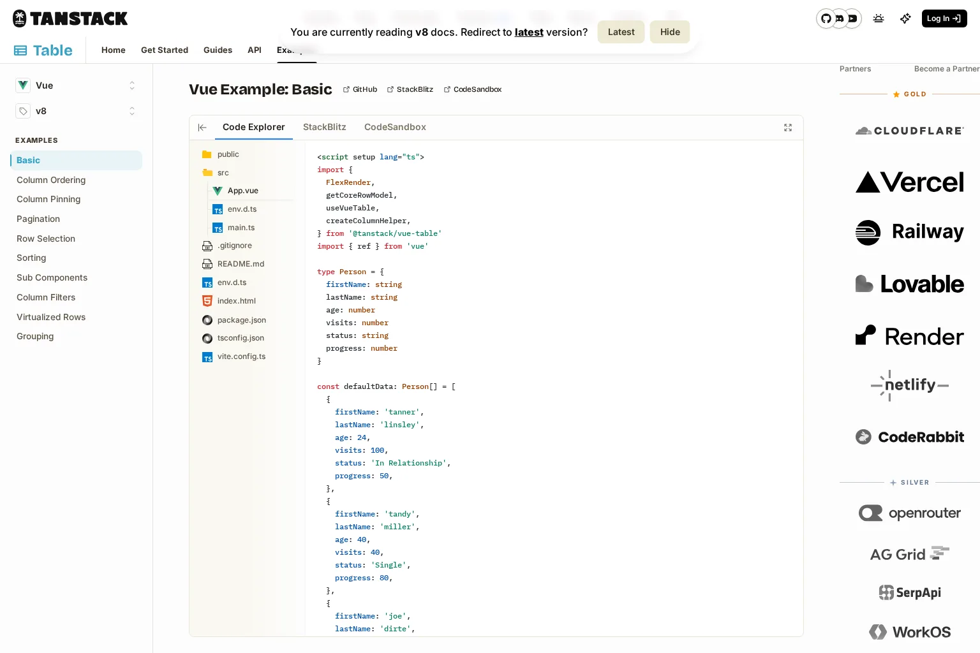The image size is (980, 653).
Task: Open the Get Started nav item
Action: coord(165,50)
